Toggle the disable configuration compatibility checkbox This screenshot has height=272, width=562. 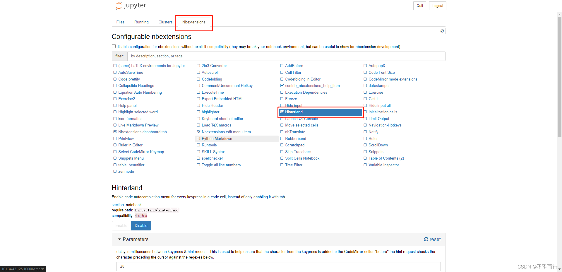click(x=114, y=46)
